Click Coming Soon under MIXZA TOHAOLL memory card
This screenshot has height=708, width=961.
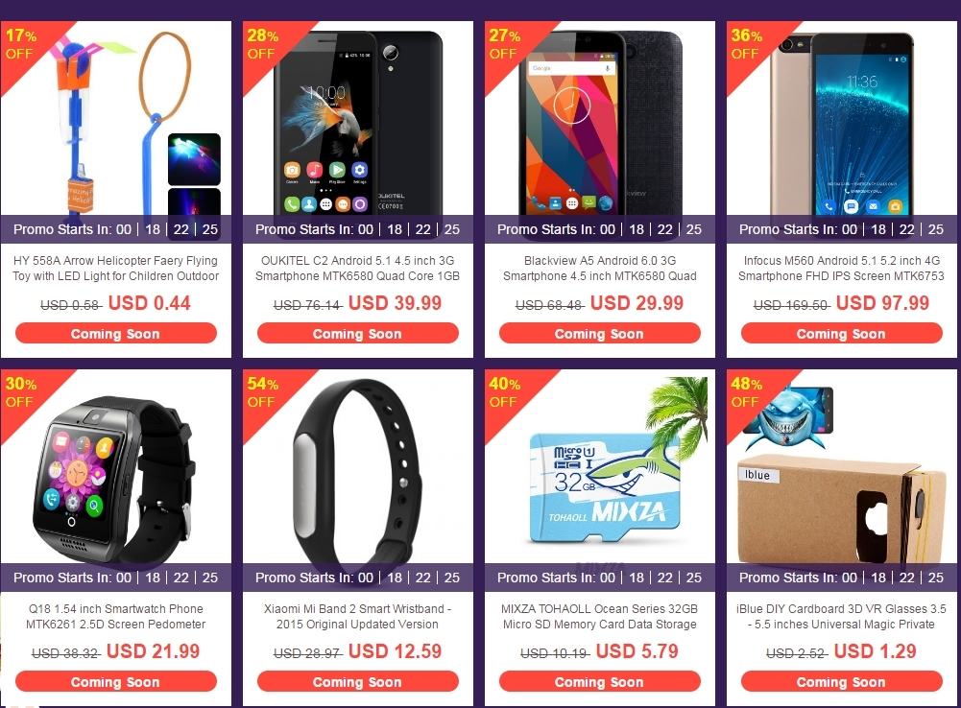[600, 682]
